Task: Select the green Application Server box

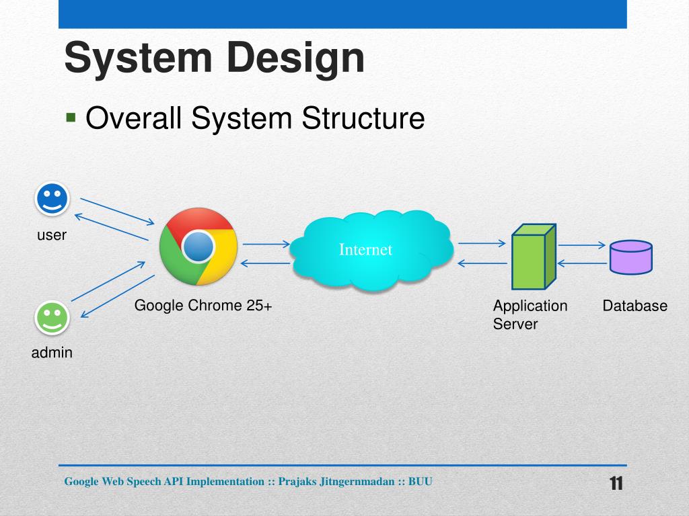Action: [534, 257]
